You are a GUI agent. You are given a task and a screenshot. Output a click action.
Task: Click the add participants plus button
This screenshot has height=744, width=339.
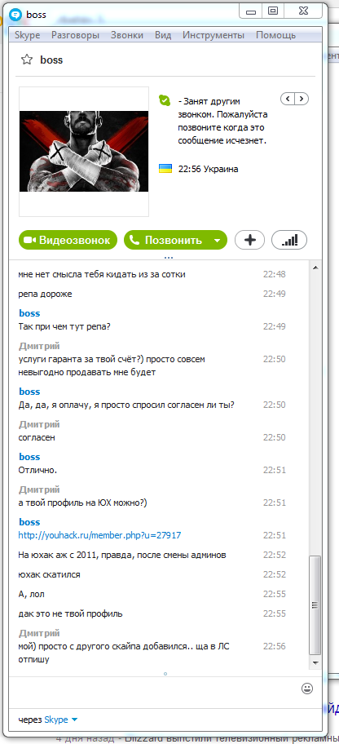250,240
